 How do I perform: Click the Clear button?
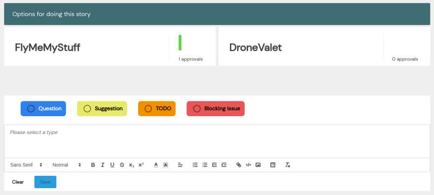(18, 182)
